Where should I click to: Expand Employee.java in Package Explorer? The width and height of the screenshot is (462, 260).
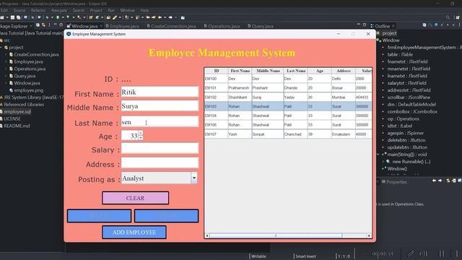(6, 61)
